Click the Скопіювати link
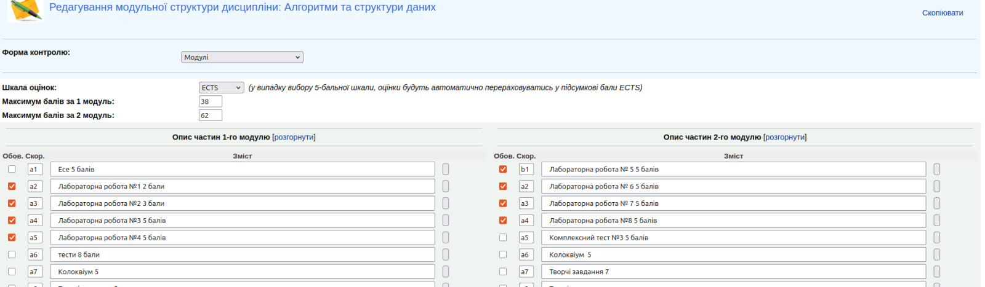 (x=942, y=13)
